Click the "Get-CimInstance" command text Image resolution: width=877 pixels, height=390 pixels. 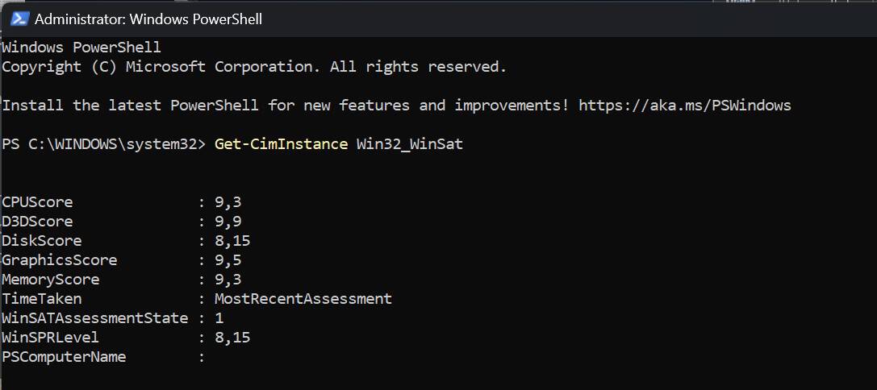tap(282, 144)
